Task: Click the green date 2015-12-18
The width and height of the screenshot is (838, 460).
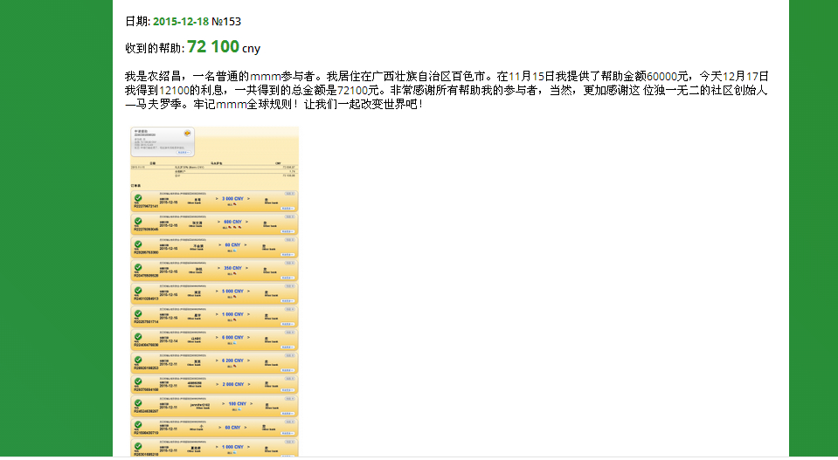Action: [x=181, y=21]
